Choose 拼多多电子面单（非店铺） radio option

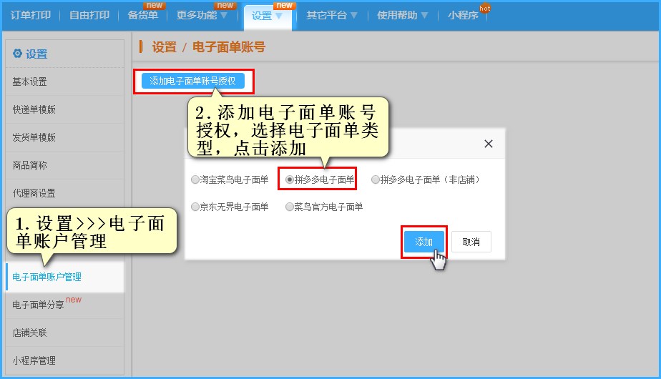pyautogui.click(x=376, y=180)
